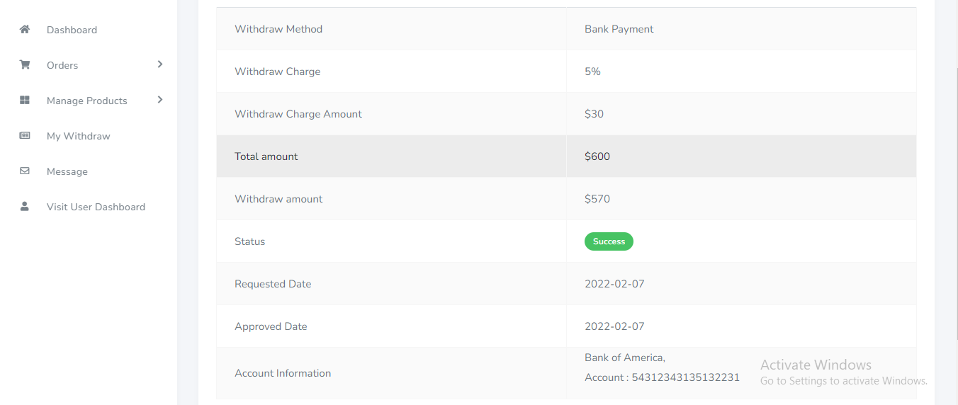Open the Dashboard menu item
Viewport: 958px width, 405px height.
coord(72,30)
